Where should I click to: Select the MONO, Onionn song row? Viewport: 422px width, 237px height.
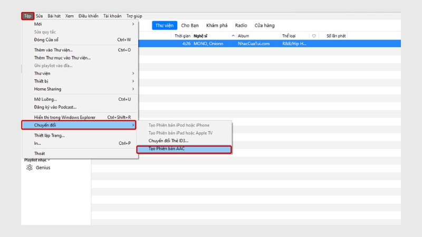[x=237, y=44]
